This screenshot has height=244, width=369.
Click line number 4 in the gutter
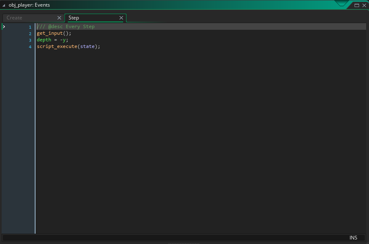pyautogui.click(x=30, y=47)
